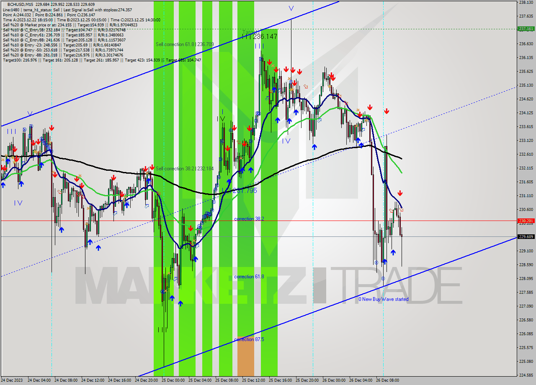Click the '24 Dec 16:00' time label
This screenshot has width=536, height=385.
[x=119, y=380]
